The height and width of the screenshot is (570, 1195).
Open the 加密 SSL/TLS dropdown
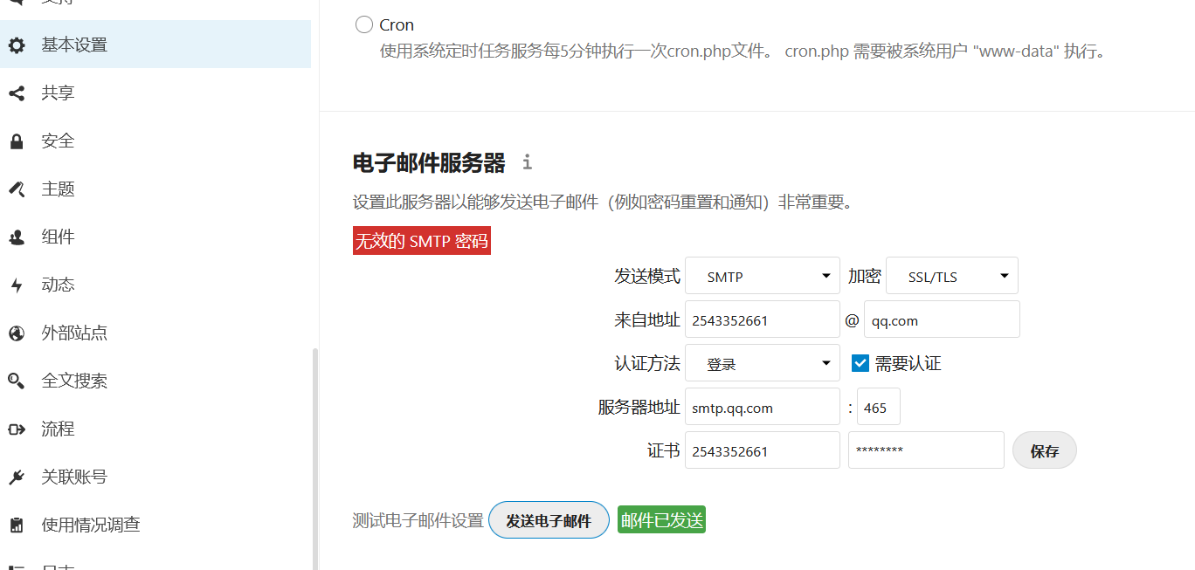pyautogui.click(x=951, y=276)
